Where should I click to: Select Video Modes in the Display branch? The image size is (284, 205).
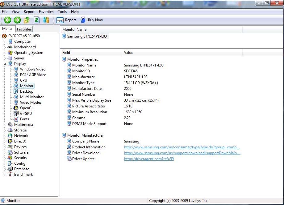(x=31, y=102)
